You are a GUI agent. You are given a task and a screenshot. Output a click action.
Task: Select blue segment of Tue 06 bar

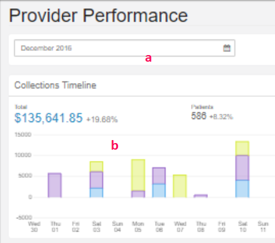159,190
